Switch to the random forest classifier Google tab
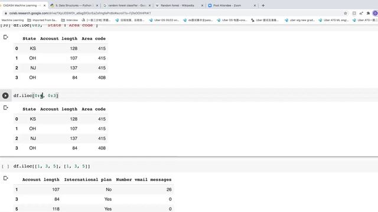378x212 pixels. pyautogui.click(x=126, y=5)
